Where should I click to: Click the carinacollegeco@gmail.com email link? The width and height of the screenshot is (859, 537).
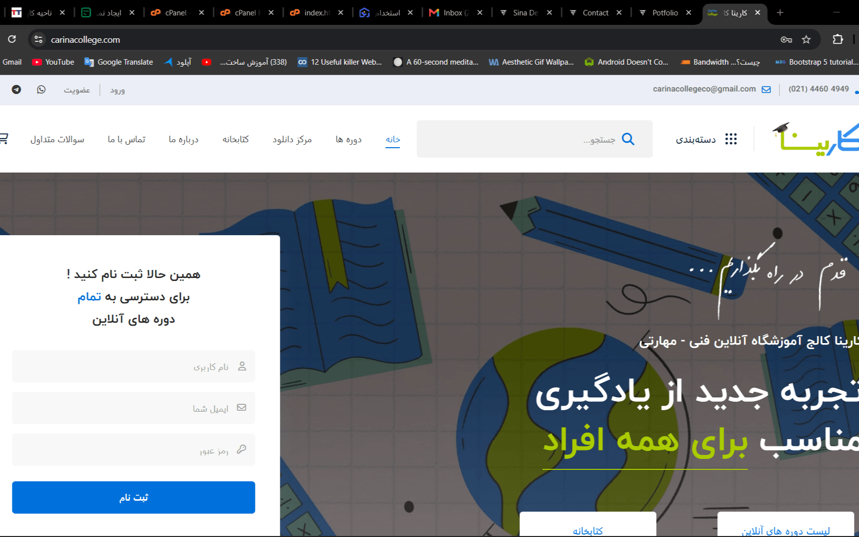[x=704, y=89]
